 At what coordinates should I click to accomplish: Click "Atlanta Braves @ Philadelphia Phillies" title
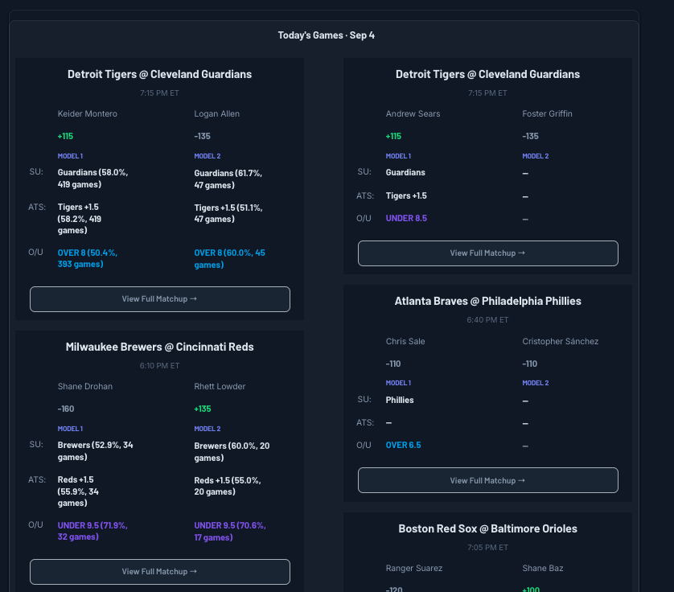488,302
